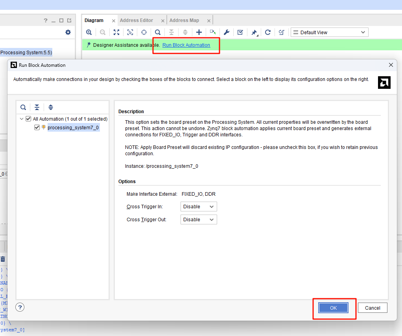
Task: Click OK to run block automation
Action: coord(333,308)
